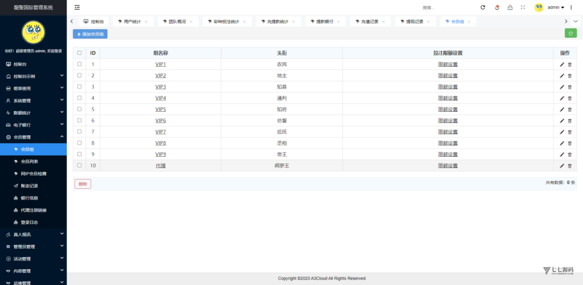
Task: Open the tab list dropdown chevron
Action: click(x=576, y=22)
